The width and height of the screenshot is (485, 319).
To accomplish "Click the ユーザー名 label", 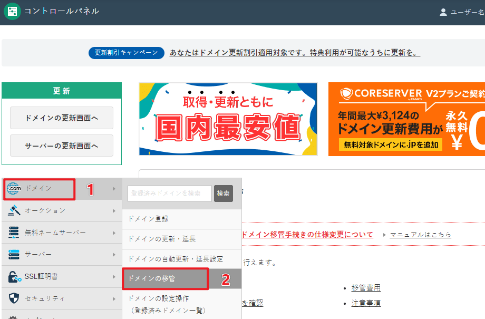I will 468,12.
